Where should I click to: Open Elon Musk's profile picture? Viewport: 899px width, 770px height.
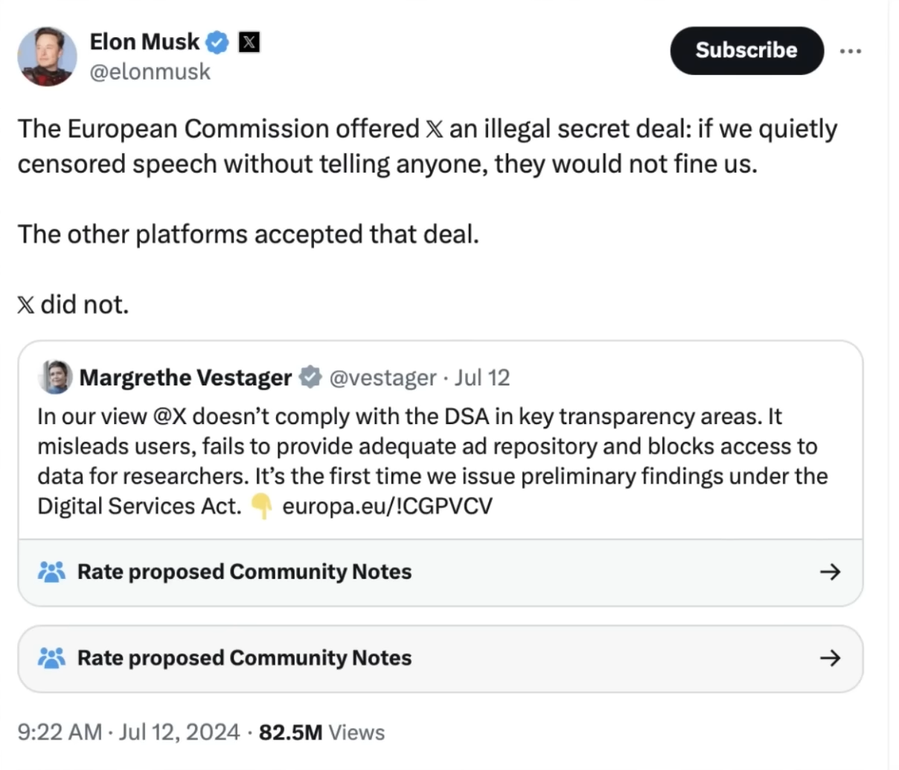click(x=48, y=57)
